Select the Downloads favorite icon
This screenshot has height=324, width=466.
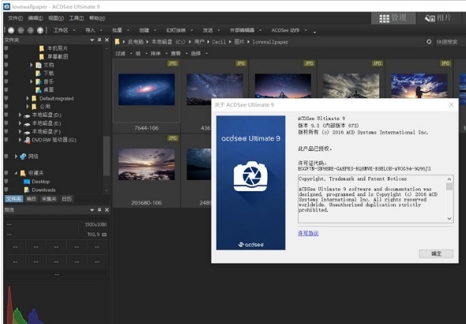click(x=27, y=190)
